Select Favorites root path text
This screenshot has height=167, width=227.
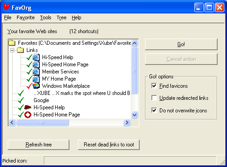pos(74,43)
